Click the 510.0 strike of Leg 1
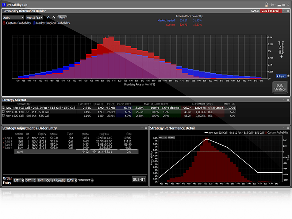This screenshot has height=219, width=292. tap(54, 138)
